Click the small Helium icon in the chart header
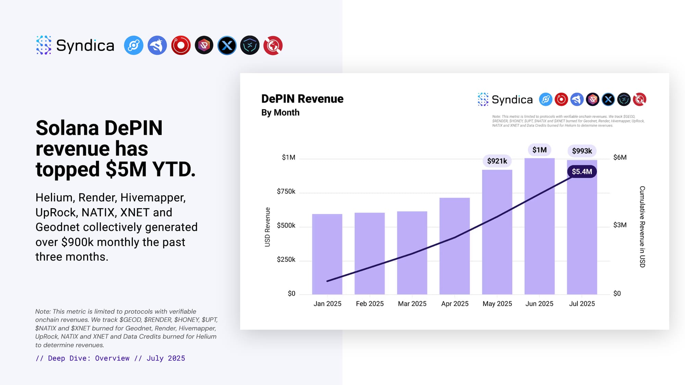Screen dimensions: 685x385 (x=546, y=100)
